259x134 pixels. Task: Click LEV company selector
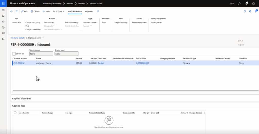[232, 4]
